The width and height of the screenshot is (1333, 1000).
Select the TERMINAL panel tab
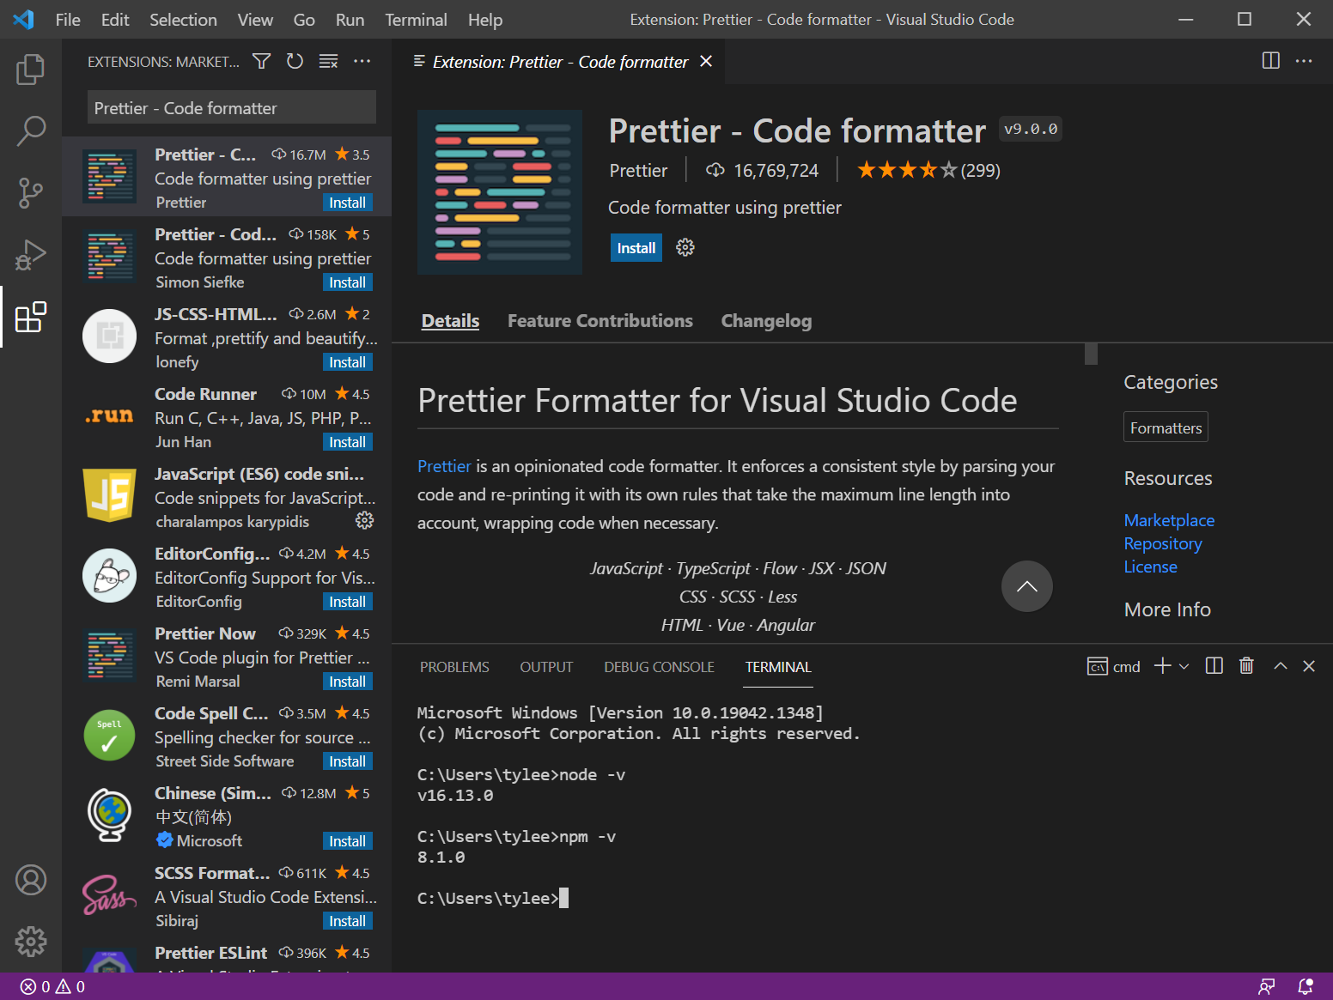(778, 667)
